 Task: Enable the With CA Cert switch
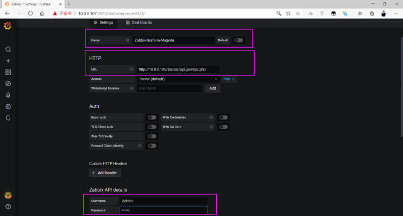(223, 127)
